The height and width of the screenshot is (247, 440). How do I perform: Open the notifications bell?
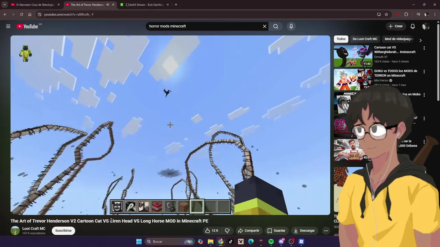tap(413, 26)
